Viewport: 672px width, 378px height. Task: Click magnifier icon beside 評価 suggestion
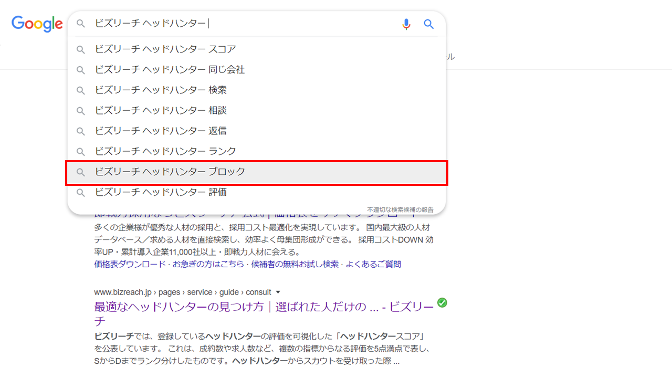coord(81,193)
